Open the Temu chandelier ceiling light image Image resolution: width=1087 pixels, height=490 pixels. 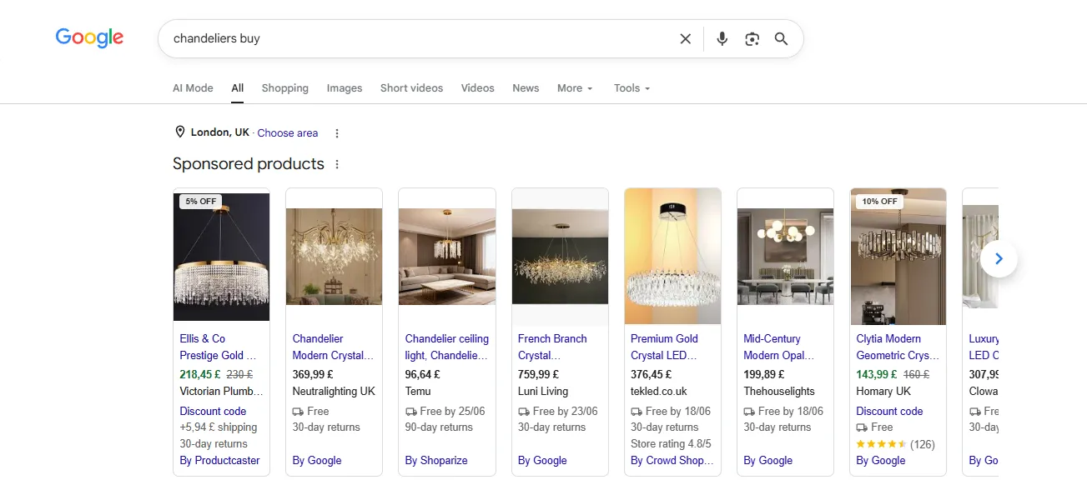pyautogui.click(x=447, y=257)
